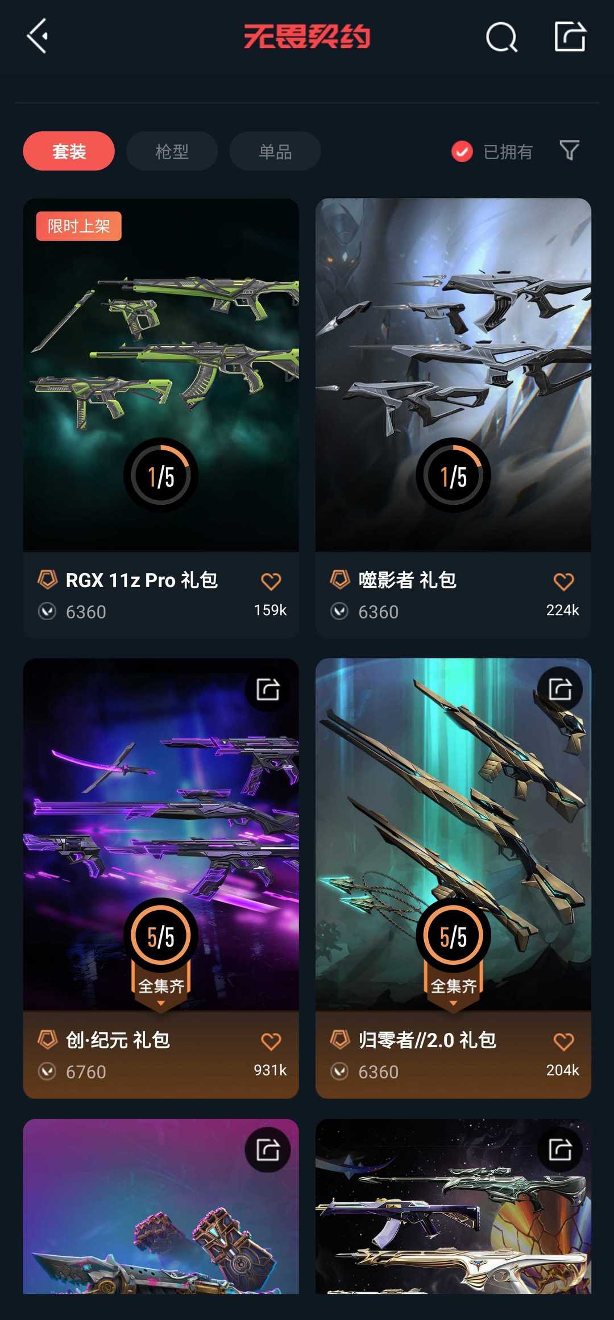614x1320 pixels.
Task: Switch to the 单品 tab
Action: pyautogui.click(x=275, y=151)
